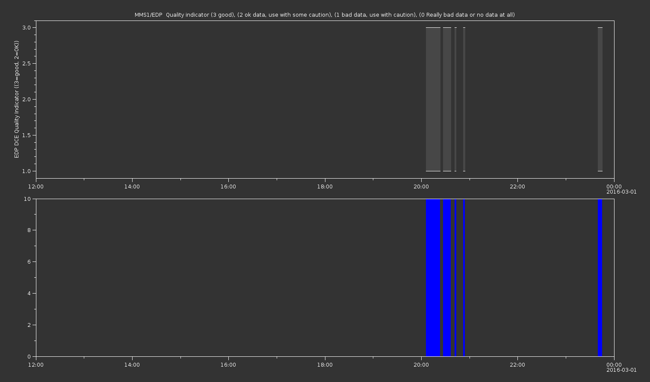Click the 0 tick label on lower plot

[x=29, y=357]
